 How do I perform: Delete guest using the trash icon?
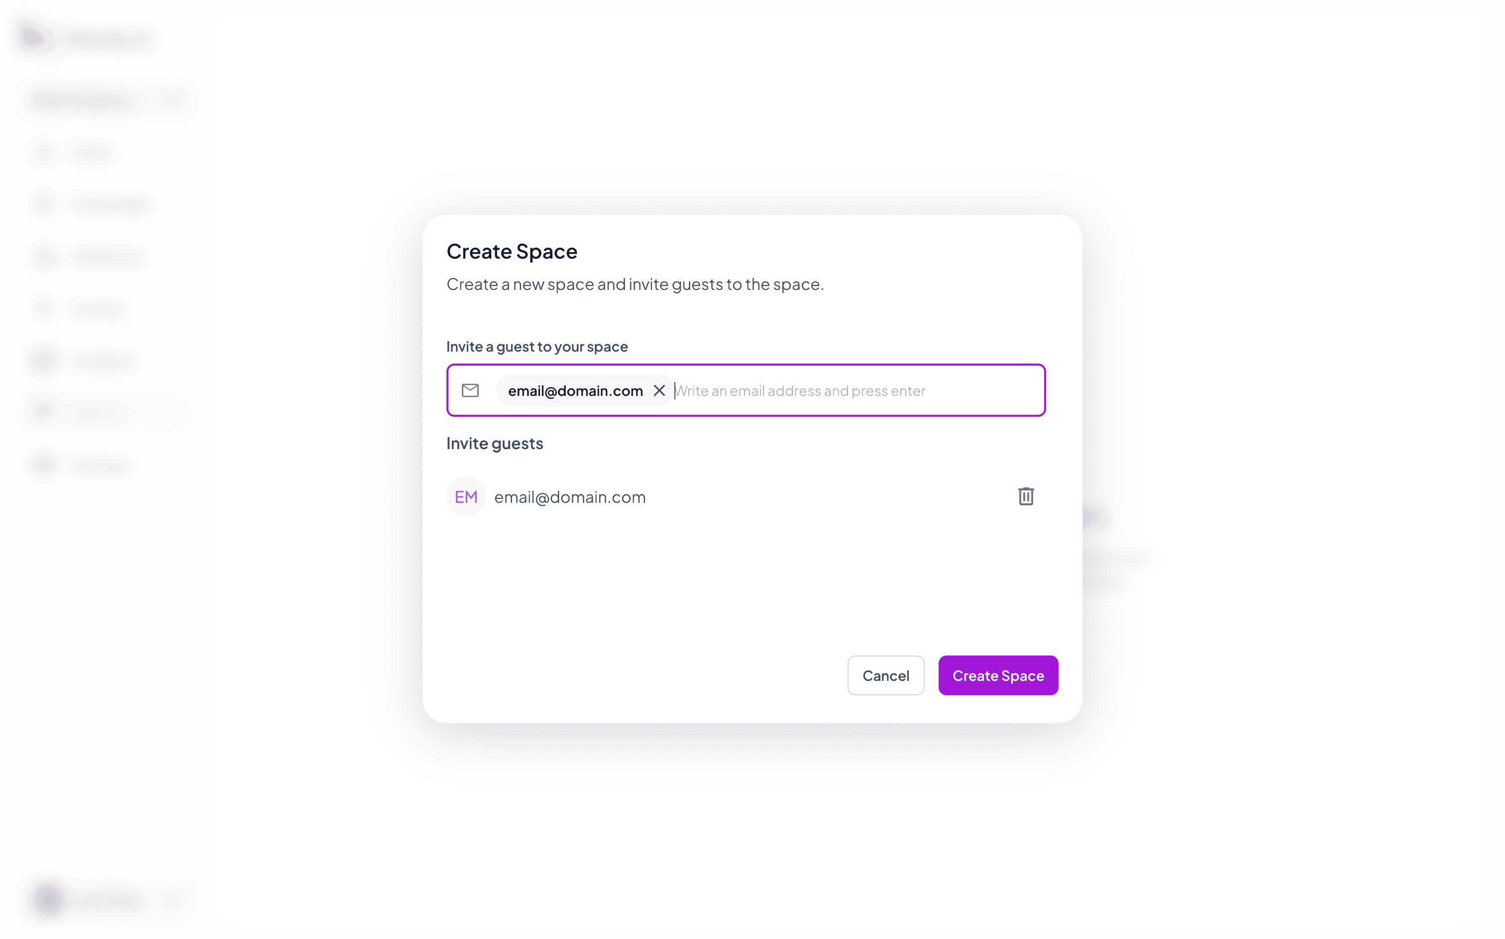click(1025, 496)
